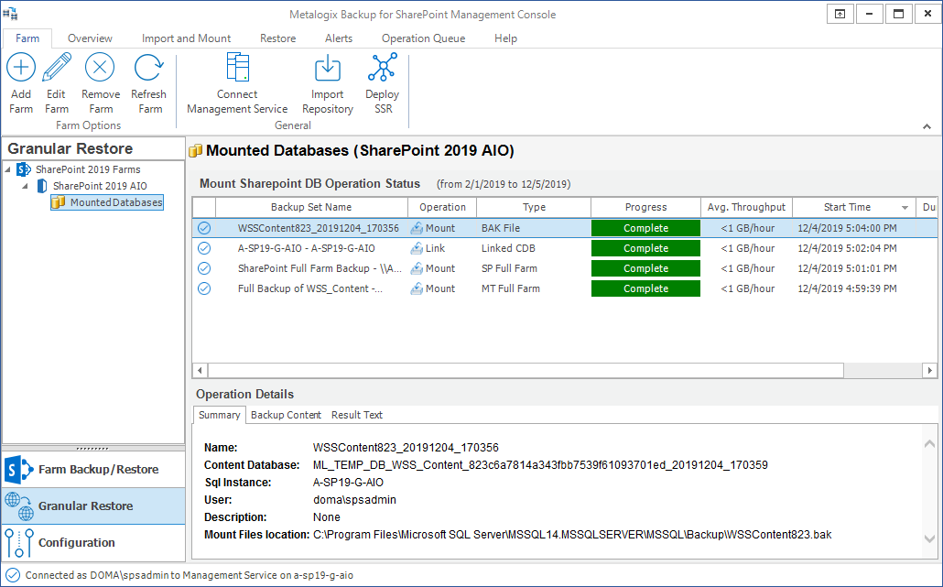This screenshot has width=943, height=587.
Task: Click status check icon for A-SP19-G-AIO row
Action: coord(204,248)
